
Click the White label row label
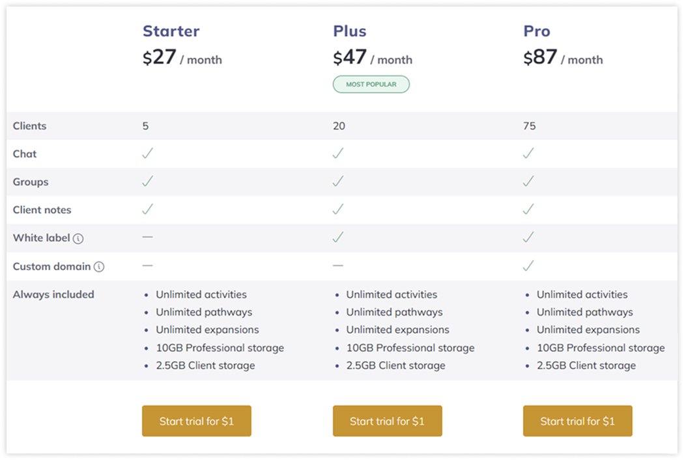[x=42, y=238]
